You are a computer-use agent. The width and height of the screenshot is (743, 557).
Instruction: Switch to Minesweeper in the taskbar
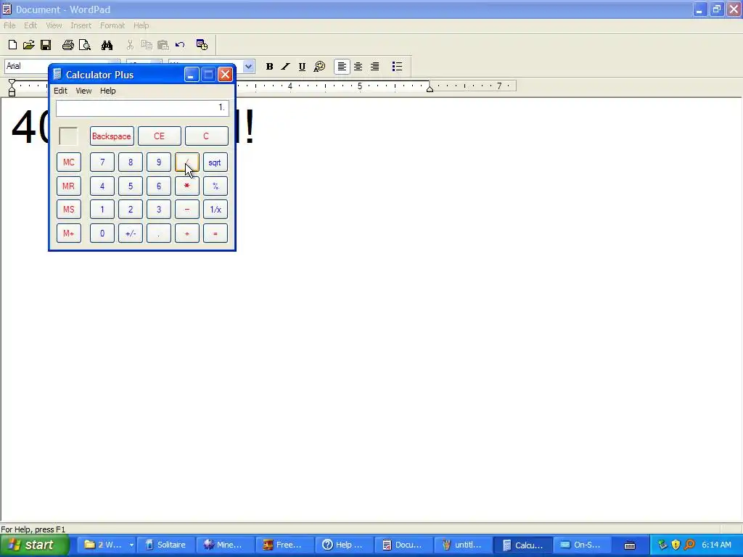tap(225, 545)
